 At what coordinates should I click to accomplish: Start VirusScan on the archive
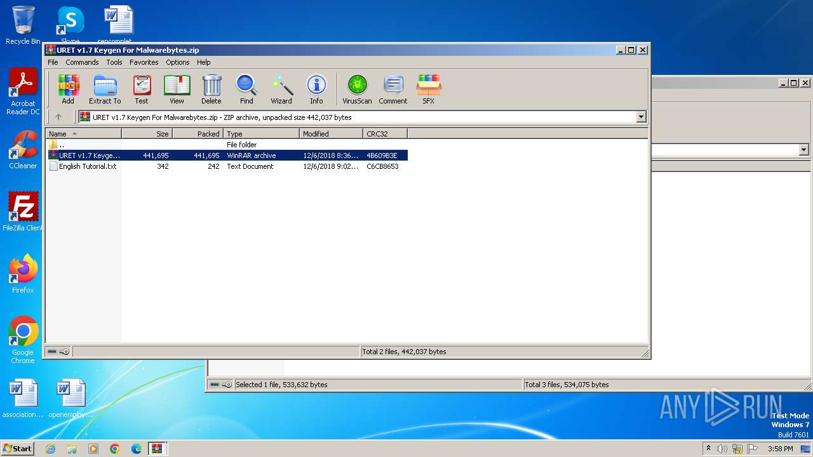point(357,89)
